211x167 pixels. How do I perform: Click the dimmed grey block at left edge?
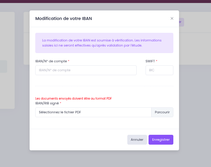pyautogui.click(x=4, y=67)
